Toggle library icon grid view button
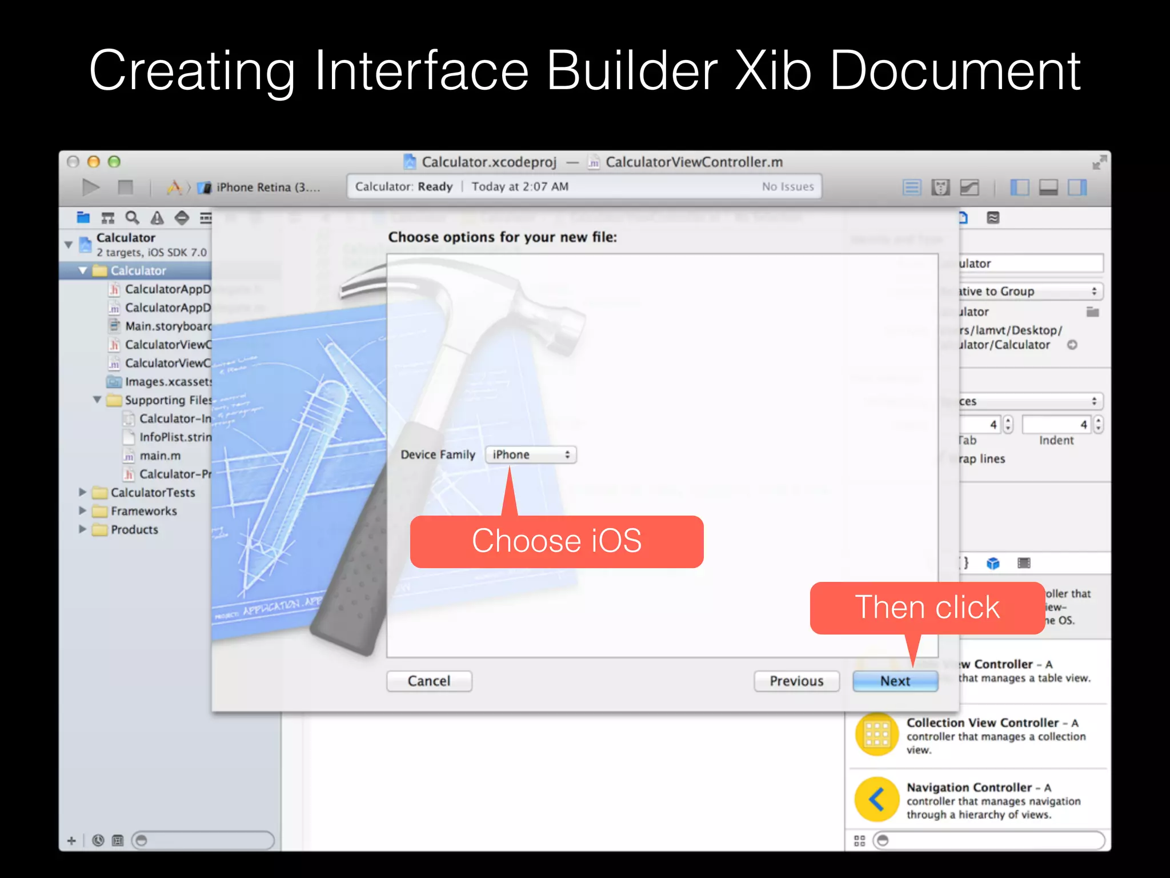This screenshot has height=878, width=1170. point(859,840)
